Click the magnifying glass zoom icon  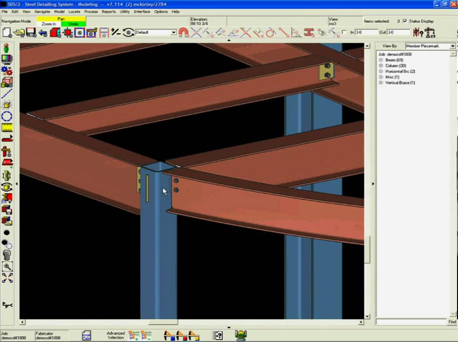click(7, 266)
